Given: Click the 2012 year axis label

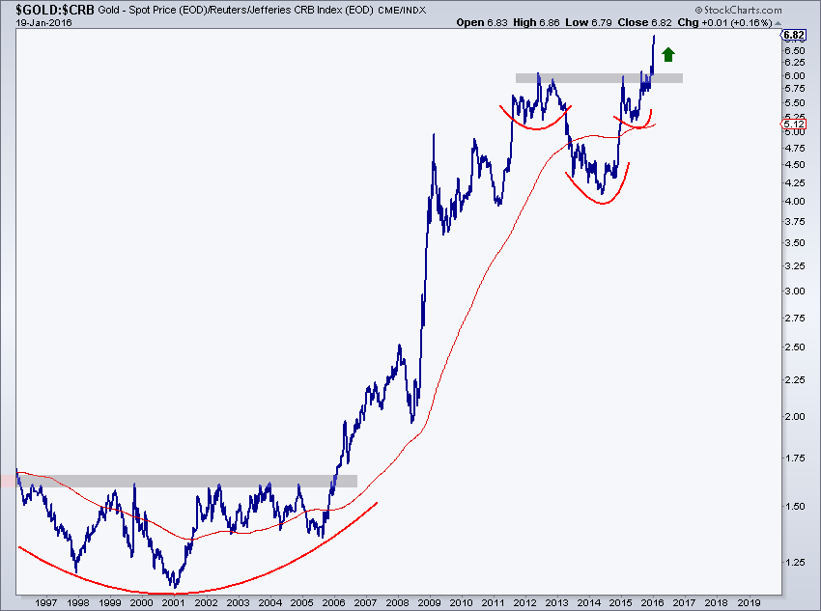Looking at the screenshot, I should tap(525, 603).
